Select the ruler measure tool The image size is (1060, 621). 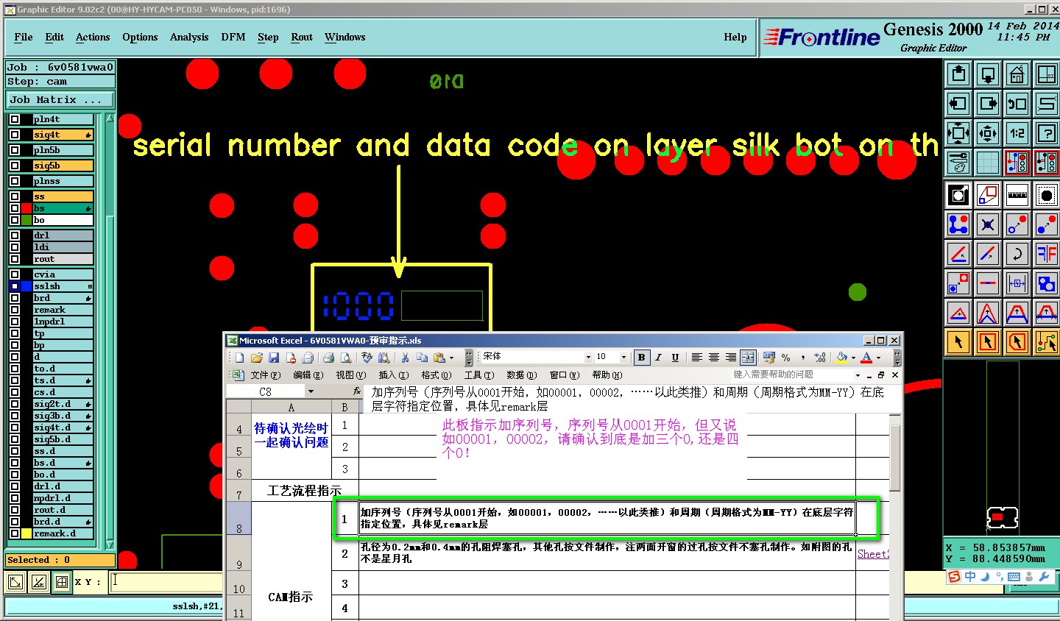tap(1017, 195)
